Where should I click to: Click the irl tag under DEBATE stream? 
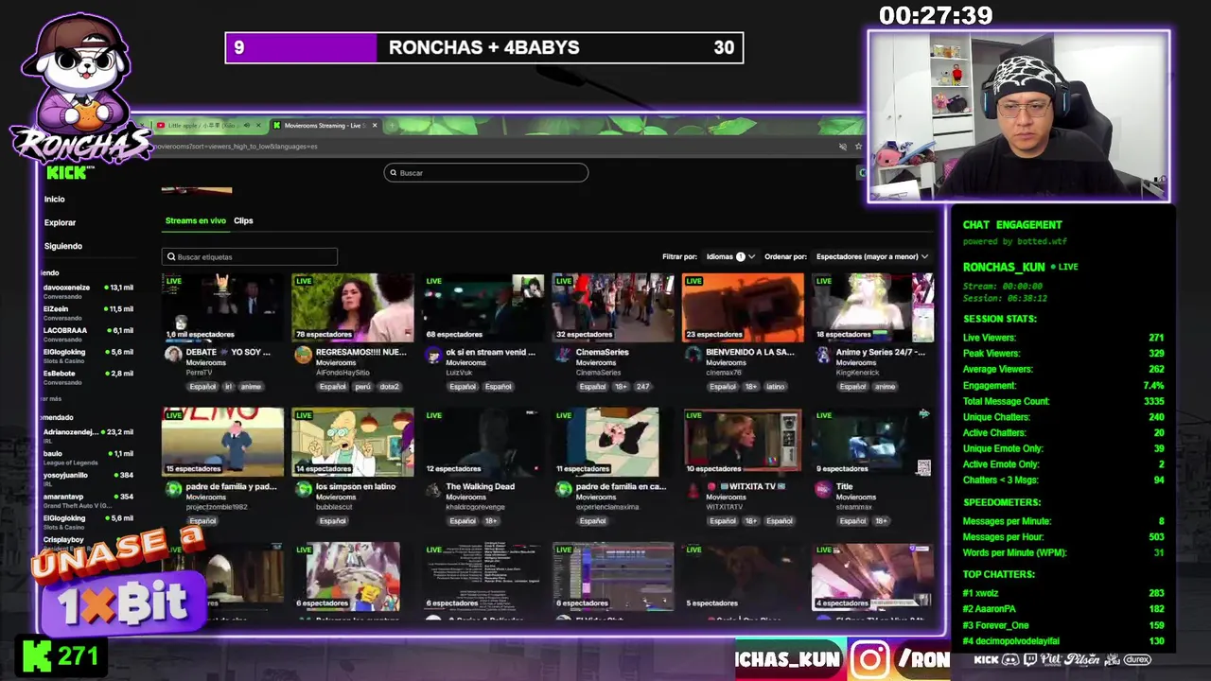pos(228,387)
